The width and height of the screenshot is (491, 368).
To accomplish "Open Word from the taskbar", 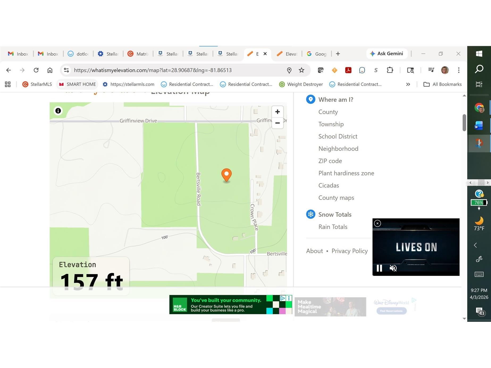I will coord(479,125).
